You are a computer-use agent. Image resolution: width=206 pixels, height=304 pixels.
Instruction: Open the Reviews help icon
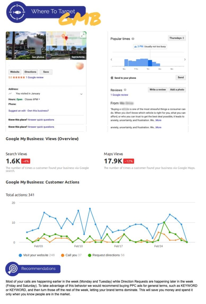coord(125,90)
